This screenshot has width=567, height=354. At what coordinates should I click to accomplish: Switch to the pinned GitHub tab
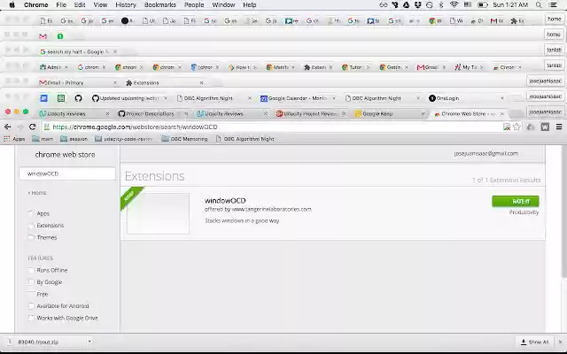(x=78, y=98)
